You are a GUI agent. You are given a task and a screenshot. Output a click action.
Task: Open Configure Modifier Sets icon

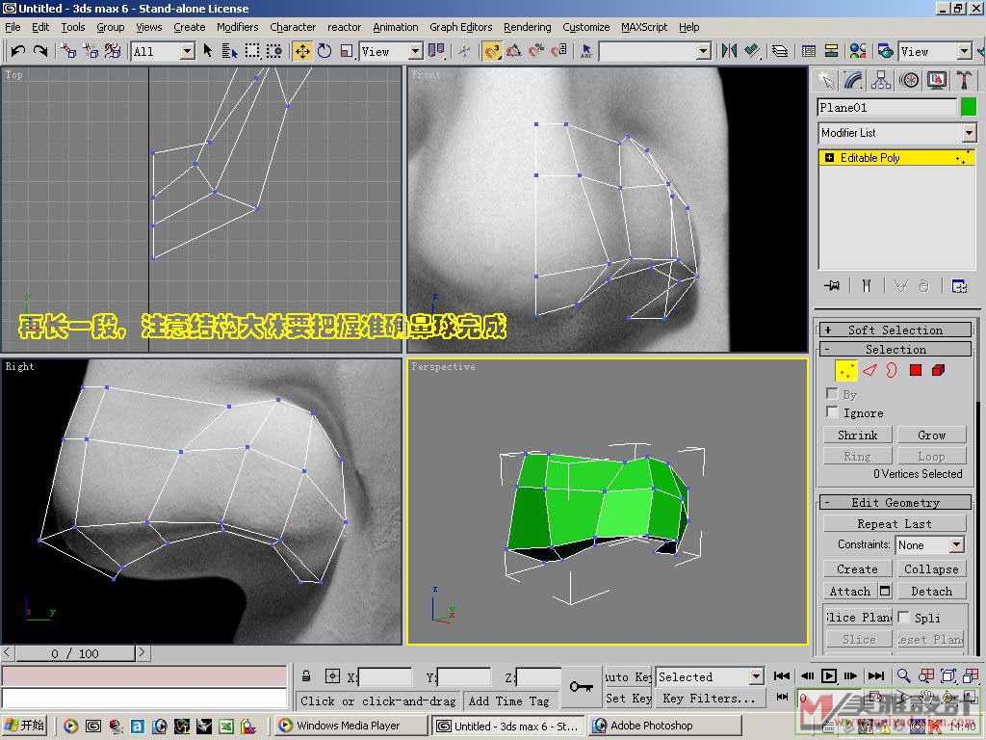click(x=959, y=286)
